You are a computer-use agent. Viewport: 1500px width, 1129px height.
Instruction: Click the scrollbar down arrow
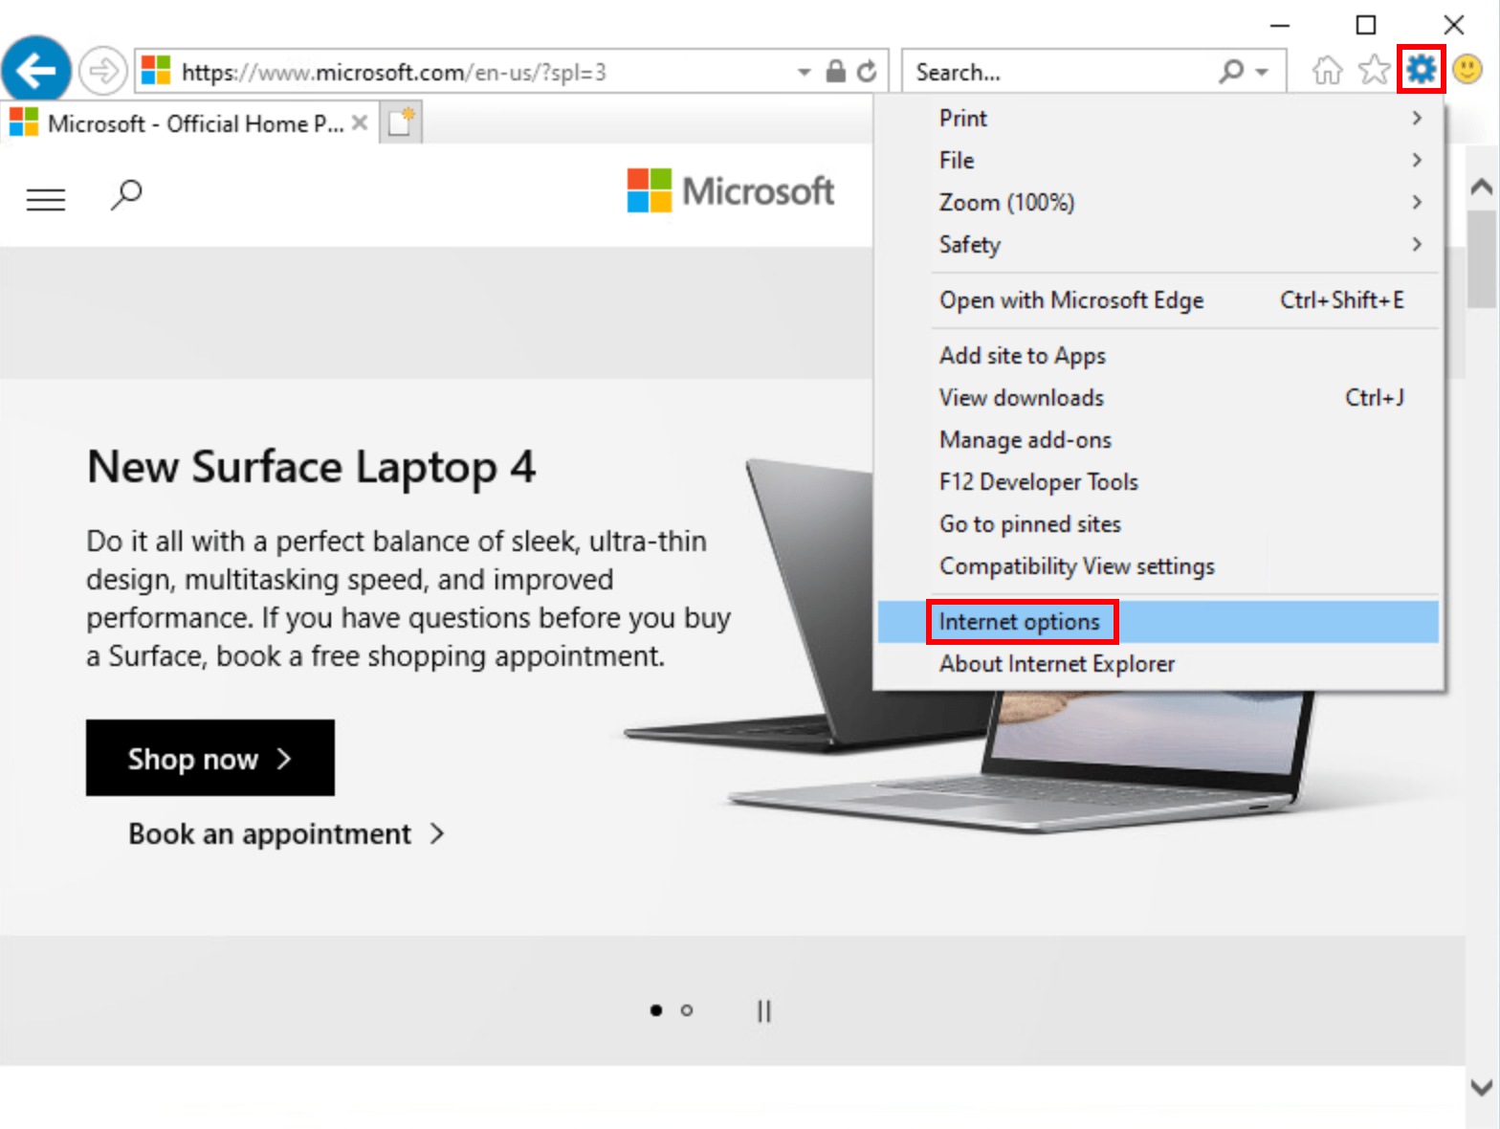pos(1482,1088)
